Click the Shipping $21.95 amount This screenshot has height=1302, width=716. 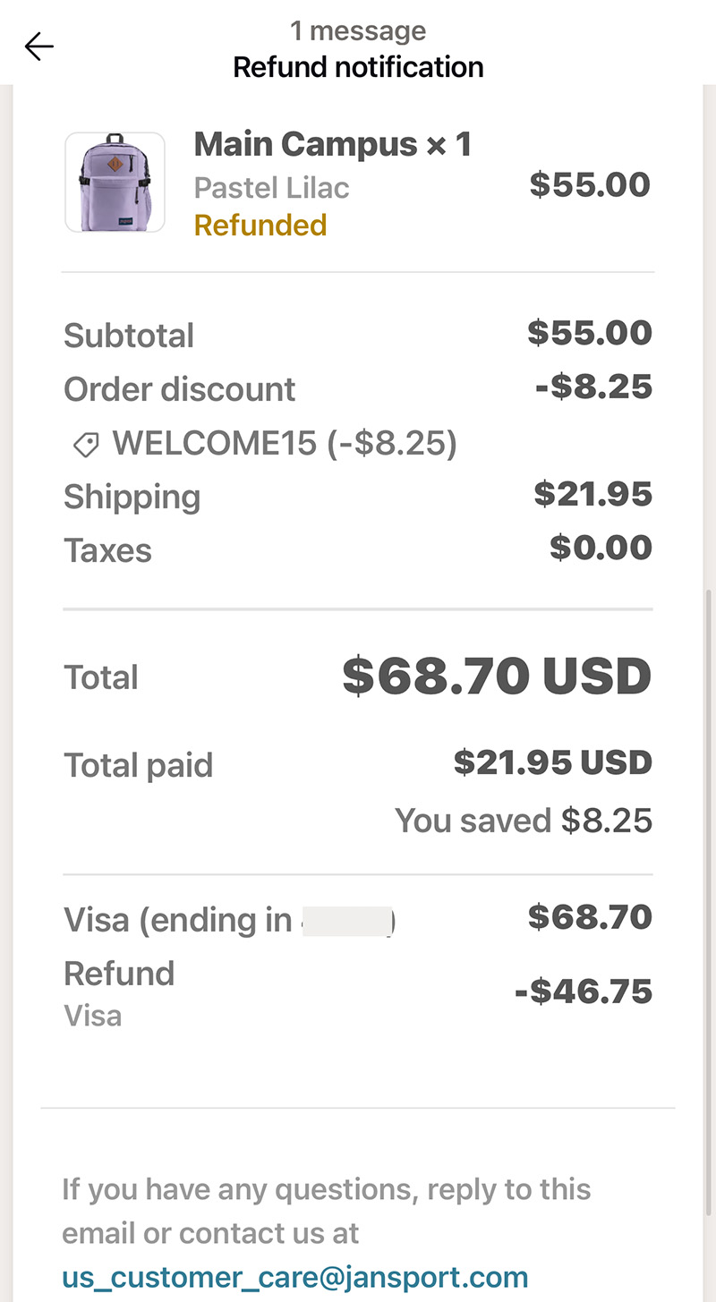pyautogui.click(x=593, y=494)
